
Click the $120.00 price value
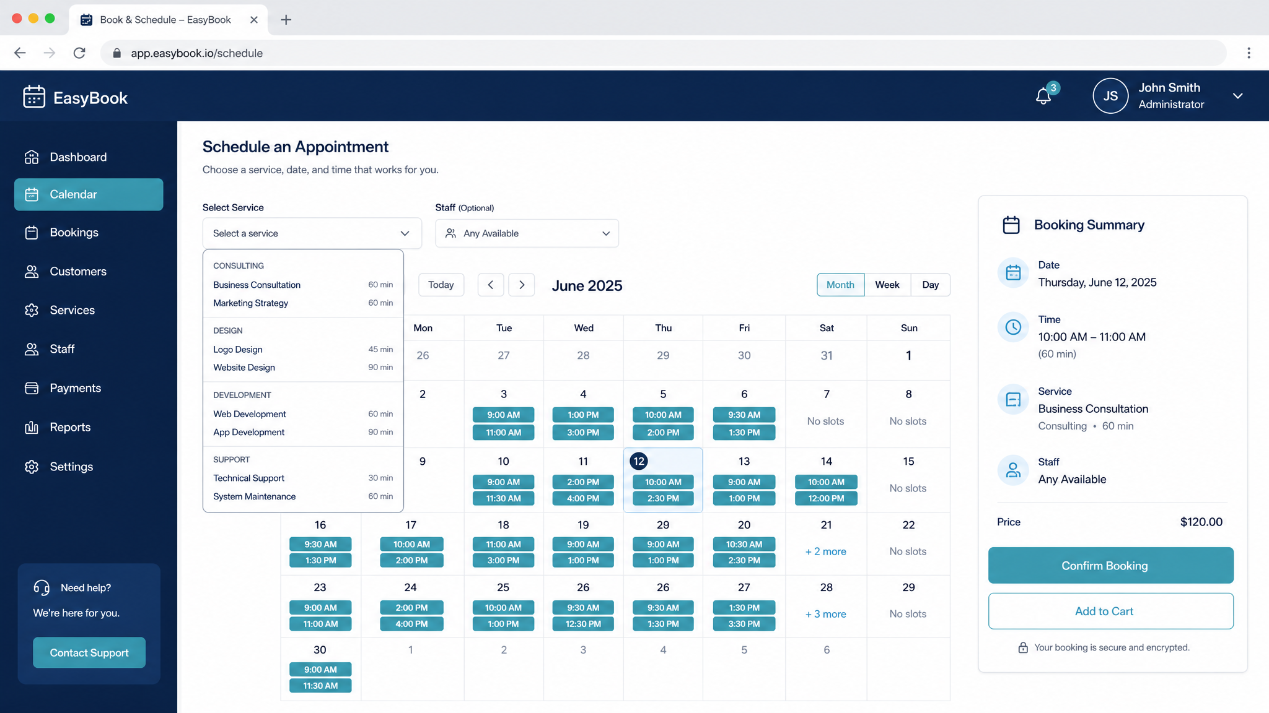(x=1201, y=522)
